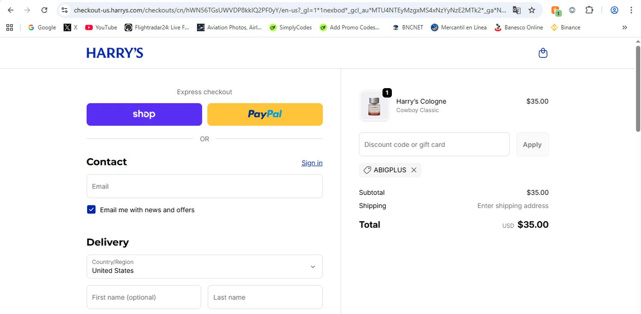641x314 pixels.
Task: Open the X bookmark
Action: [71, 27]
